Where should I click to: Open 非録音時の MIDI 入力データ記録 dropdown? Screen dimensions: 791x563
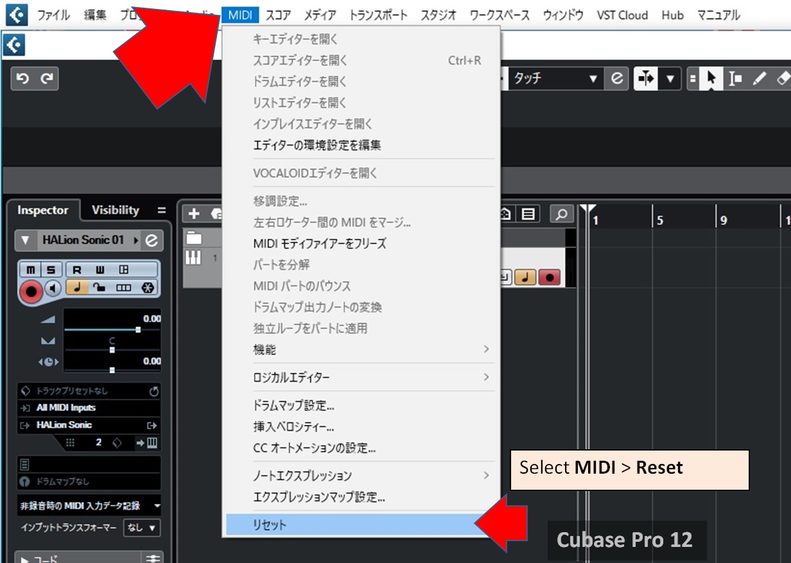[x=89, y=505]
